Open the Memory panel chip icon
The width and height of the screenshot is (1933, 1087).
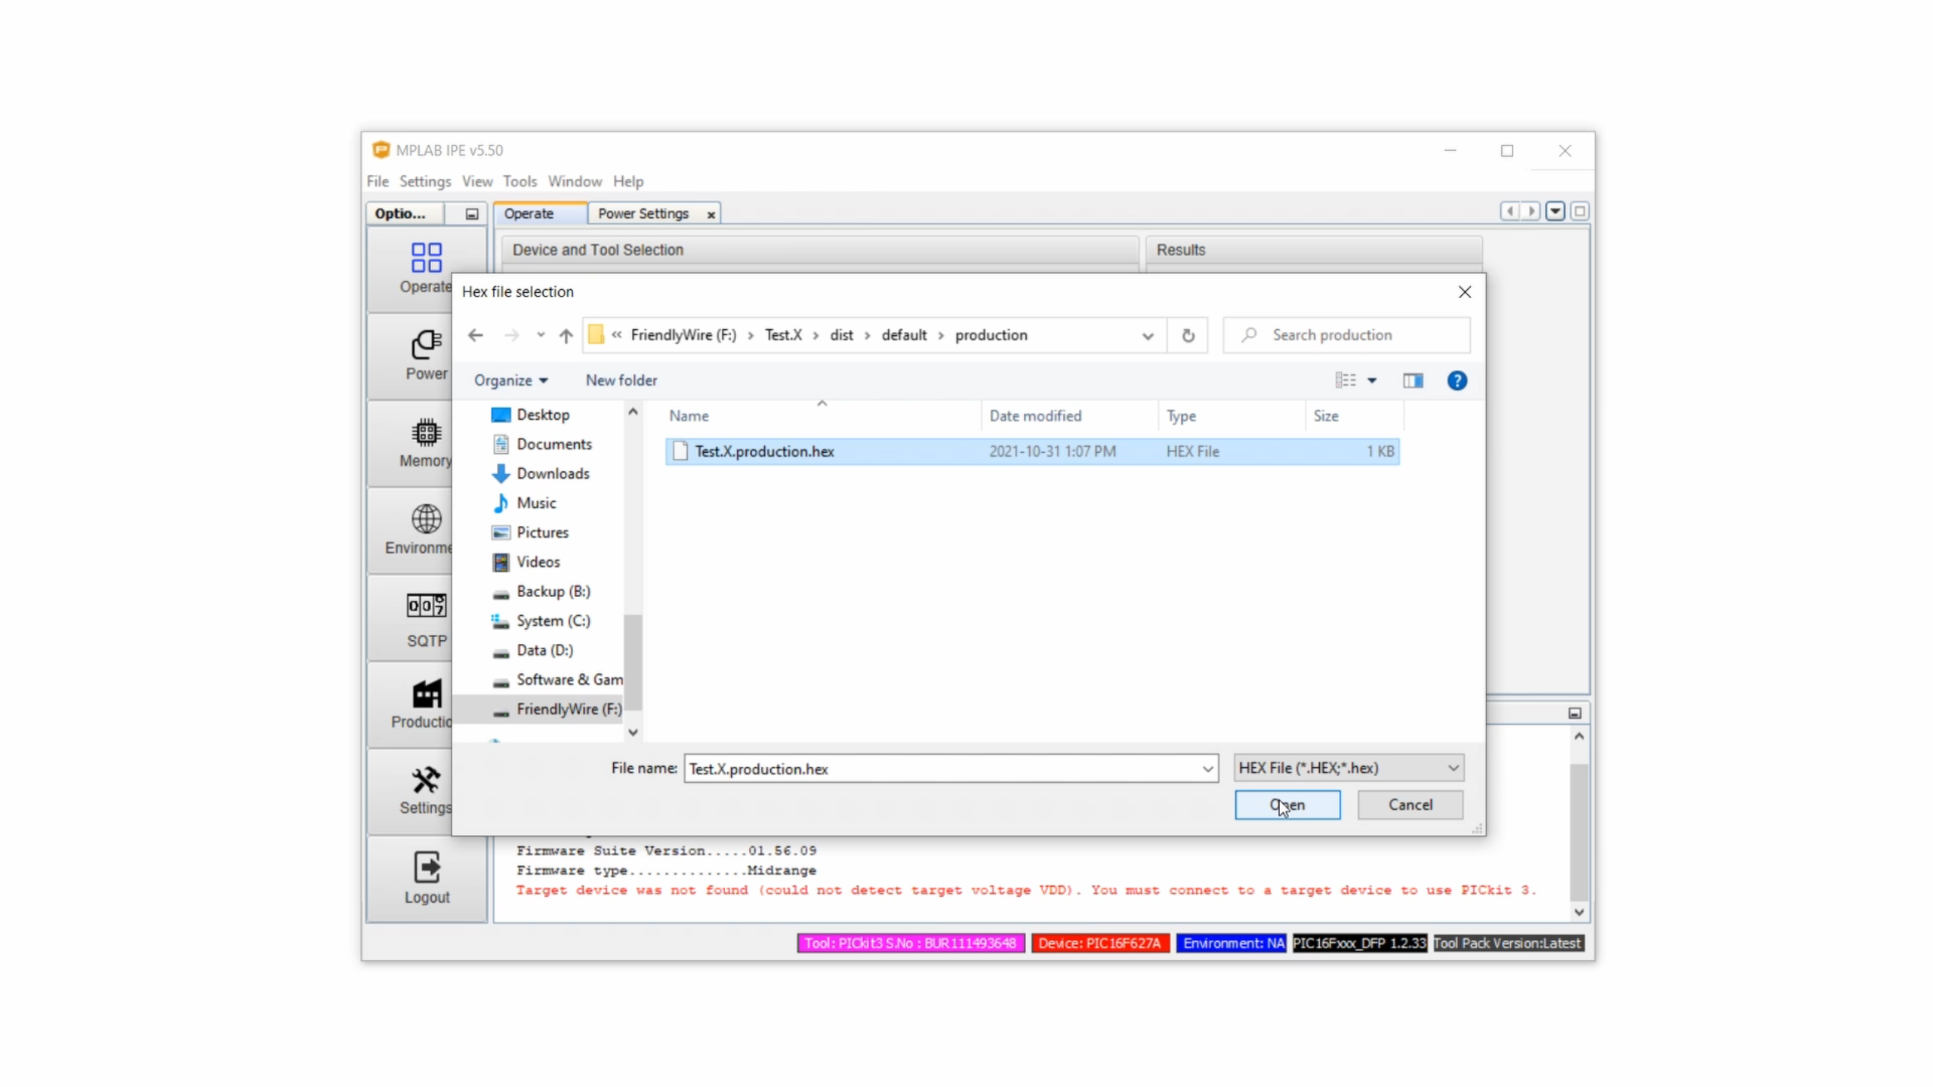tap(426, 433)
